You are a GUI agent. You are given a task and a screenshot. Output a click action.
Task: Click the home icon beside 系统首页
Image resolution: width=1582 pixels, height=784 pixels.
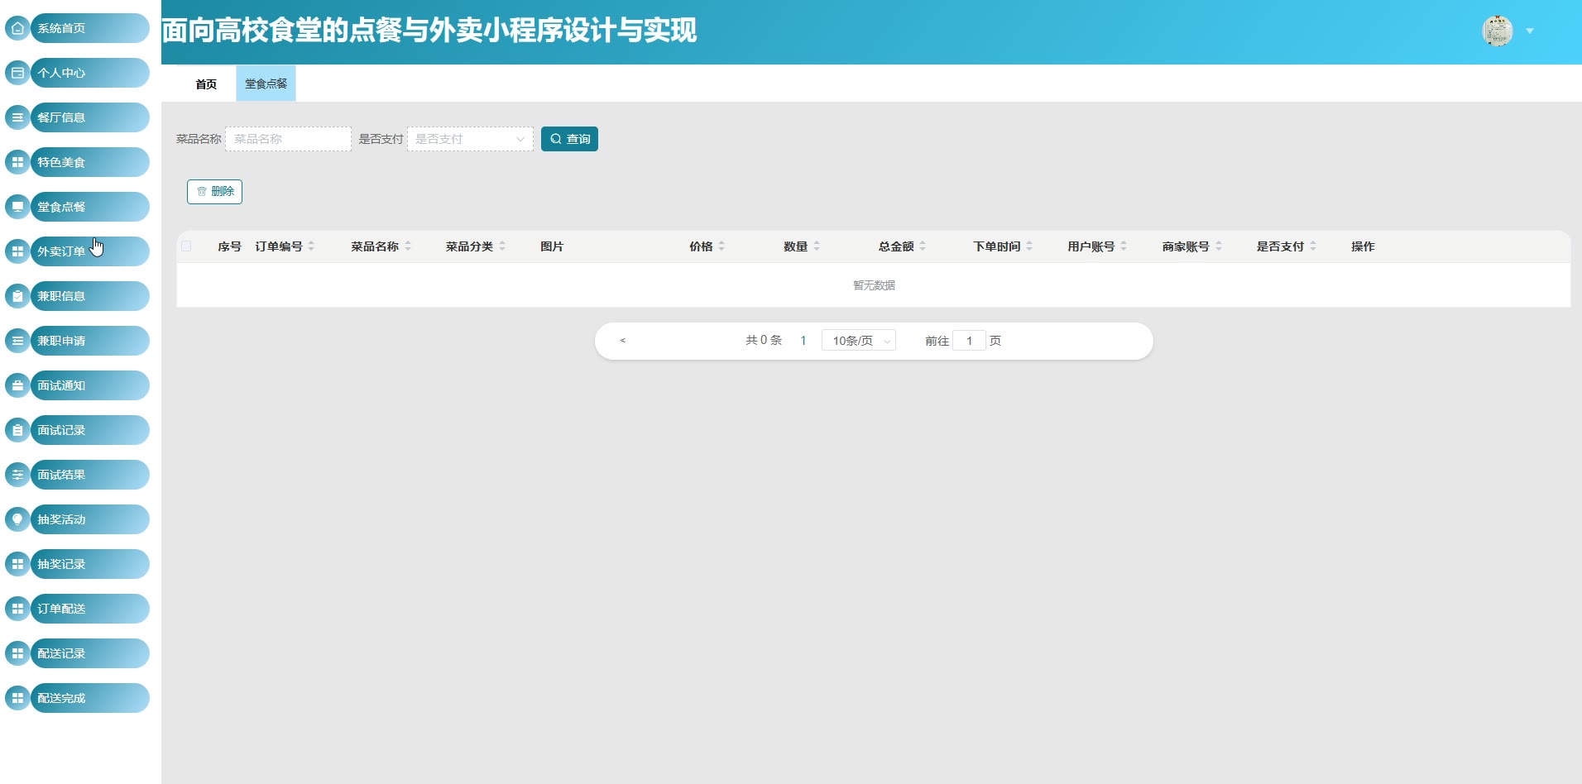click(x=17, y=28)
